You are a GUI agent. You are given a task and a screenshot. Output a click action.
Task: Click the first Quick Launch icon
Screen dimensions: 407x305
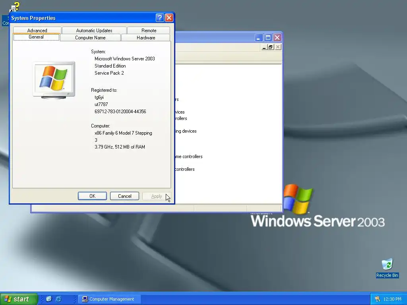(x=49, y=299)
